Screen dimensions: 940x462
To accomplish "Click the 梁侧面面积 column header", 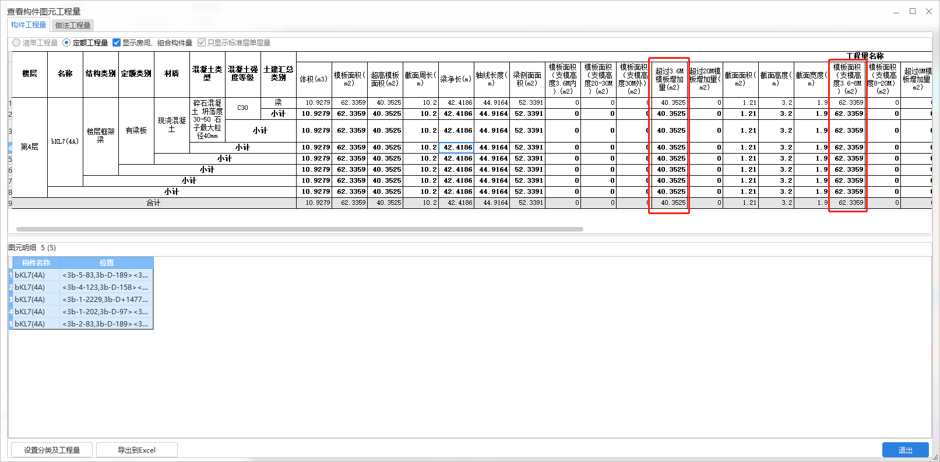I will pyautogui.click(x=527, y=79).
